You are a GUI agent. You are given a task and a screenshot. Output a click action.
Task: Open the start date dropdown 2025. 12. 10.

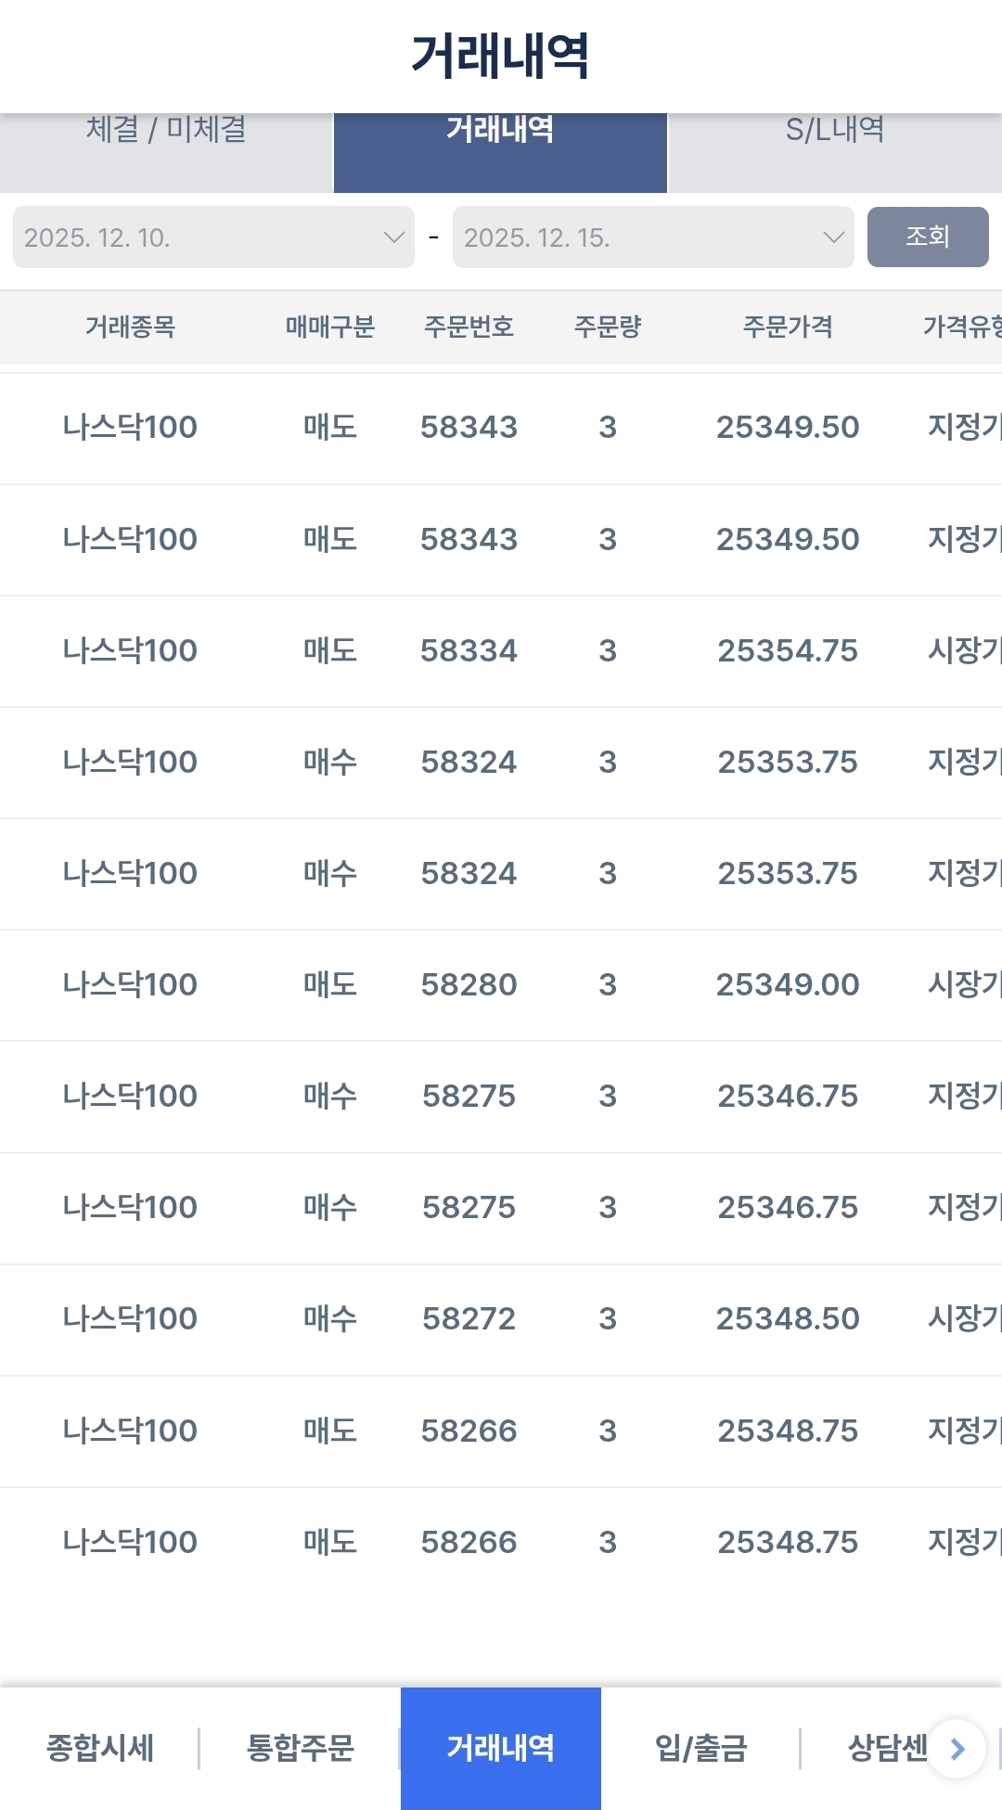213,237
